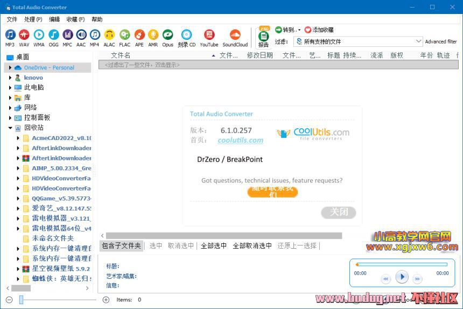Image resolution: width=463 pixels, height=309 pixels.
Task: Expand the AcmeCAD2022_v8.10 folder
Action: pos(18,138)
